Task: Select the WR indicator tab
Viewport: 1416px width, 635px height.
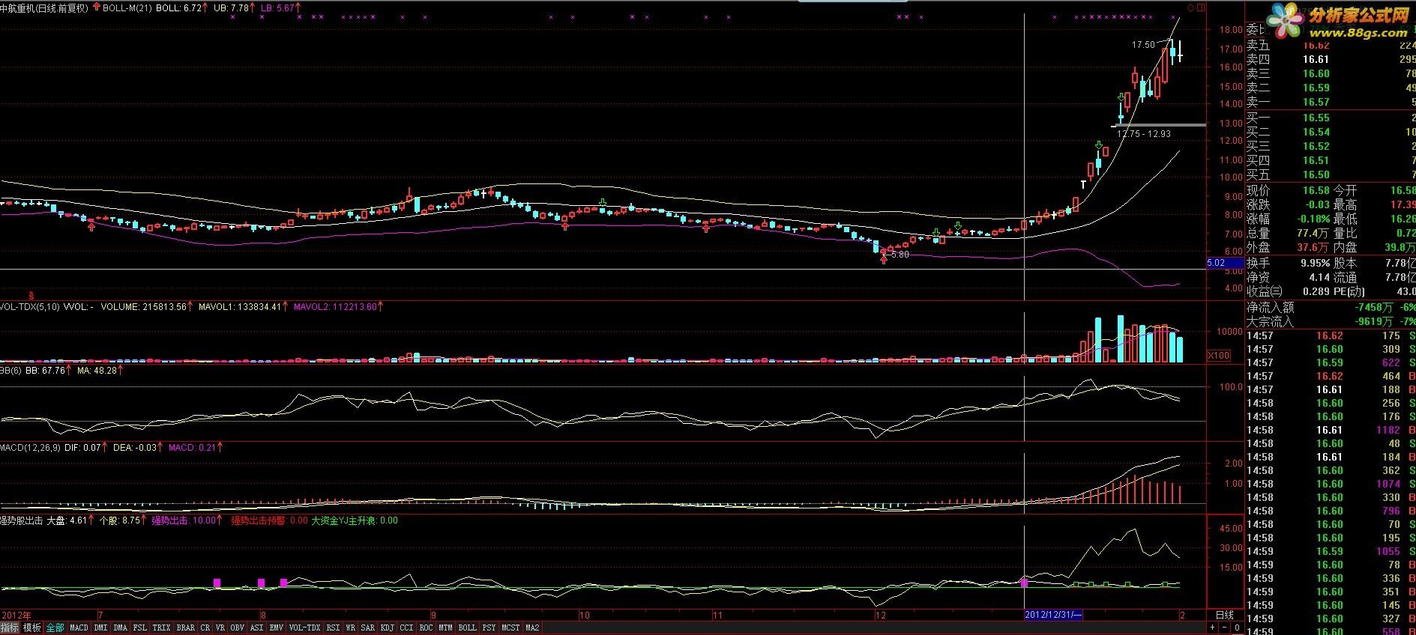Action: click(x=351, y=628)
